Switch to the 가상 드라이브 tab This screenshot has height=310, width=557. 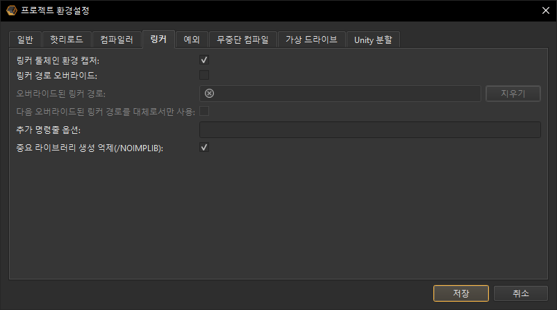pos(312,40)
